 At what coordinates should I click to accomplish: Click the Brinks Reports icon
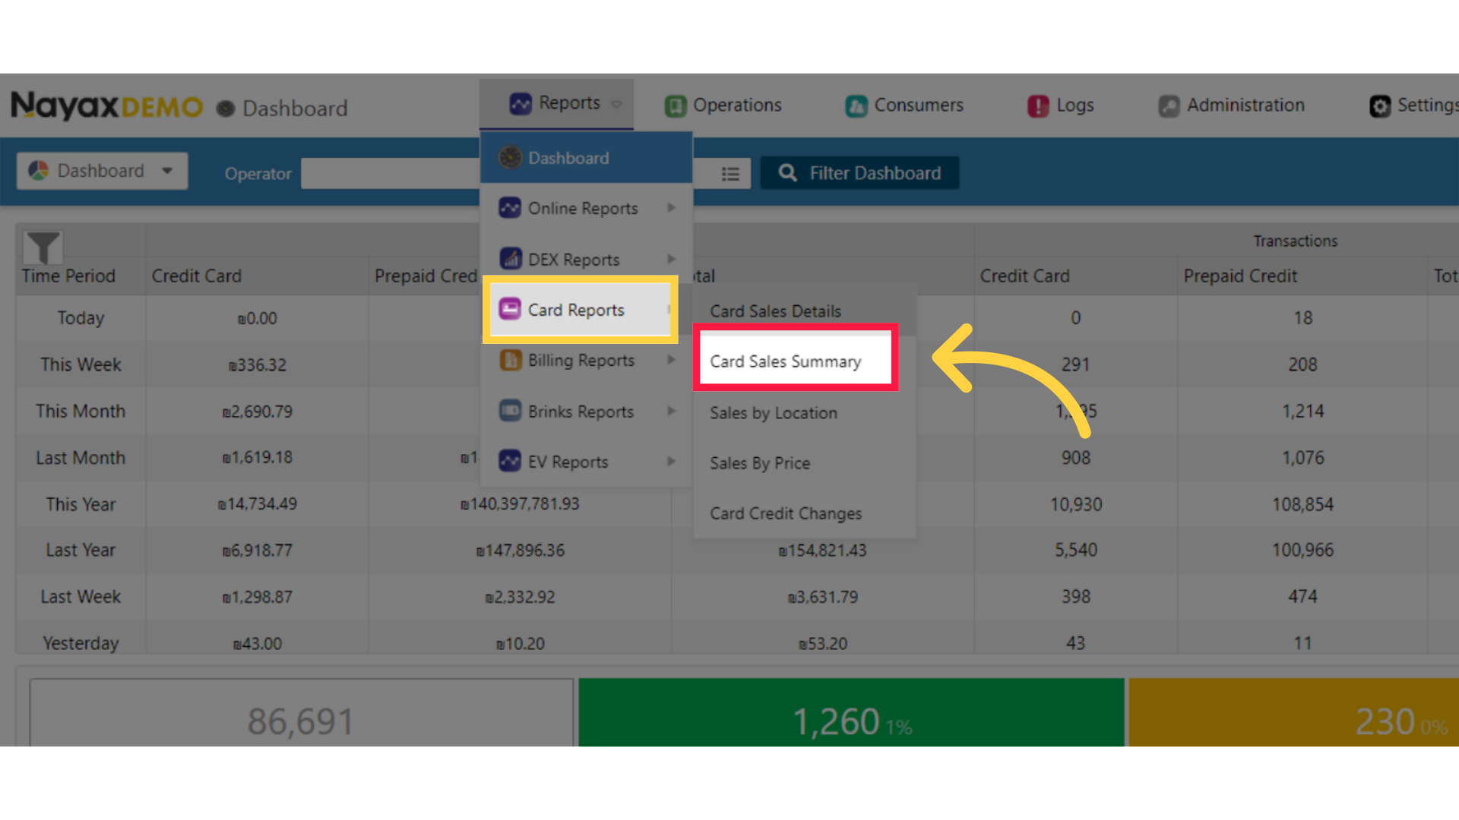[510, 411]
